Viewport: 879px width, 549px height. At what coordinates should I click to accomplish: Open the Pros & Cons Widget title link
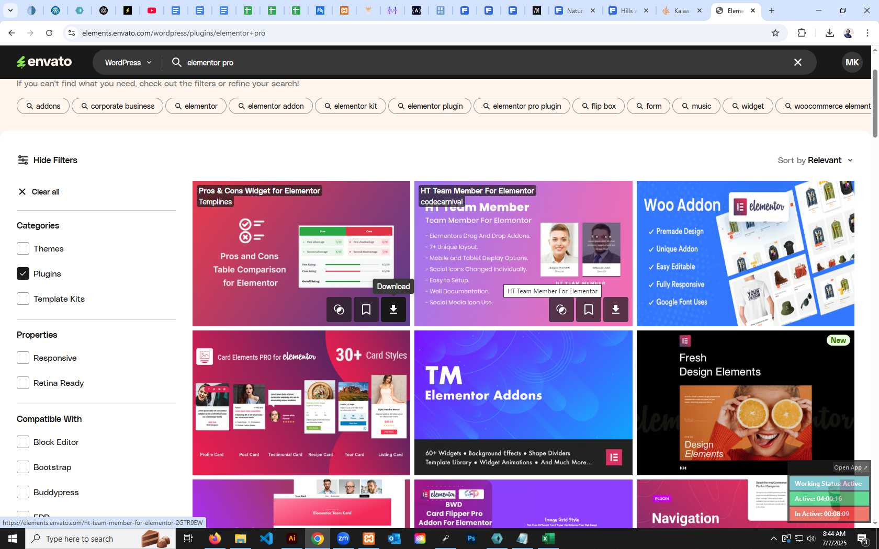coord(259,191)
